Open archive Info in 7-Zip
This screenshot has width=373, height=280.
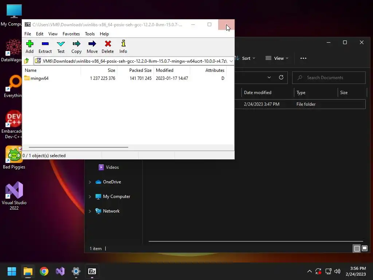[x=123, y=47]
